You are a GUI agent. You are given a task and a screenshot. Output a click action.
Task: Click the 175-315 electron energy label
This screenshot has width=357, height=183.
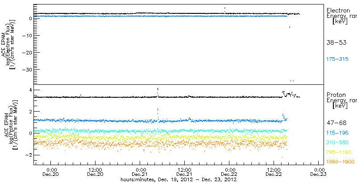point(337,59)
